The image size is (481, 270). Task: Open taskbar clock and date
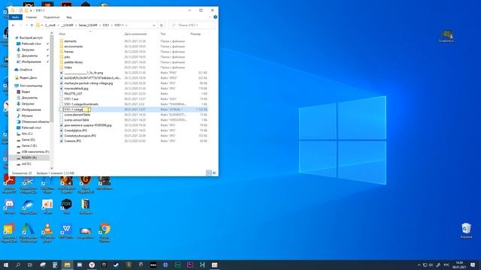coord(459,265)
